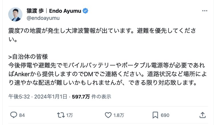This screenshot has height=125, width=214.
Task: Bookmark this tweet using the bookmark icon
Action: 155,115
